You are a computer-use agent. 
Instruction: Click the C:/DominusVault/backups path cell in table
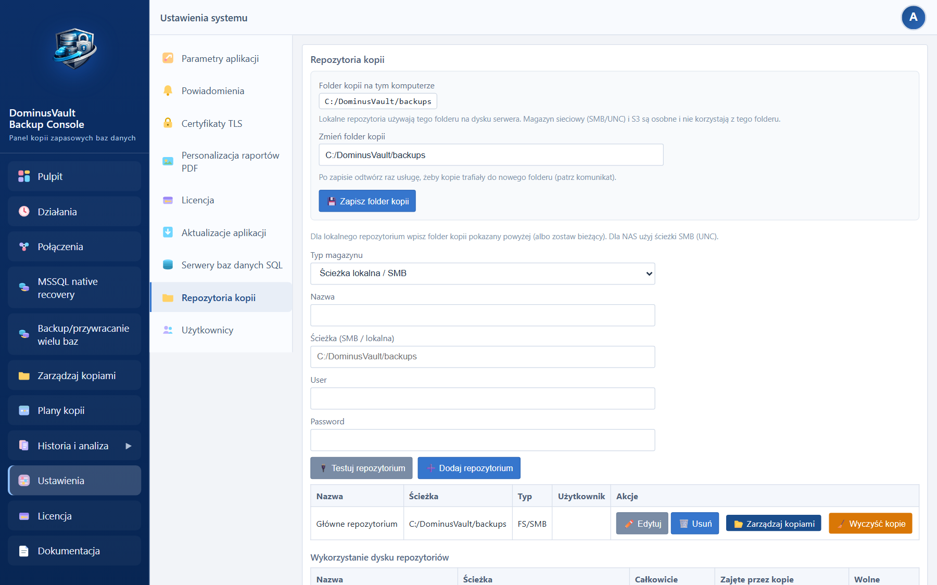(458, 524)
